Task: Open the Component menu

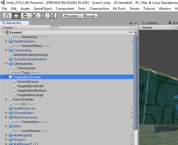Action: [x=65, y=9]
